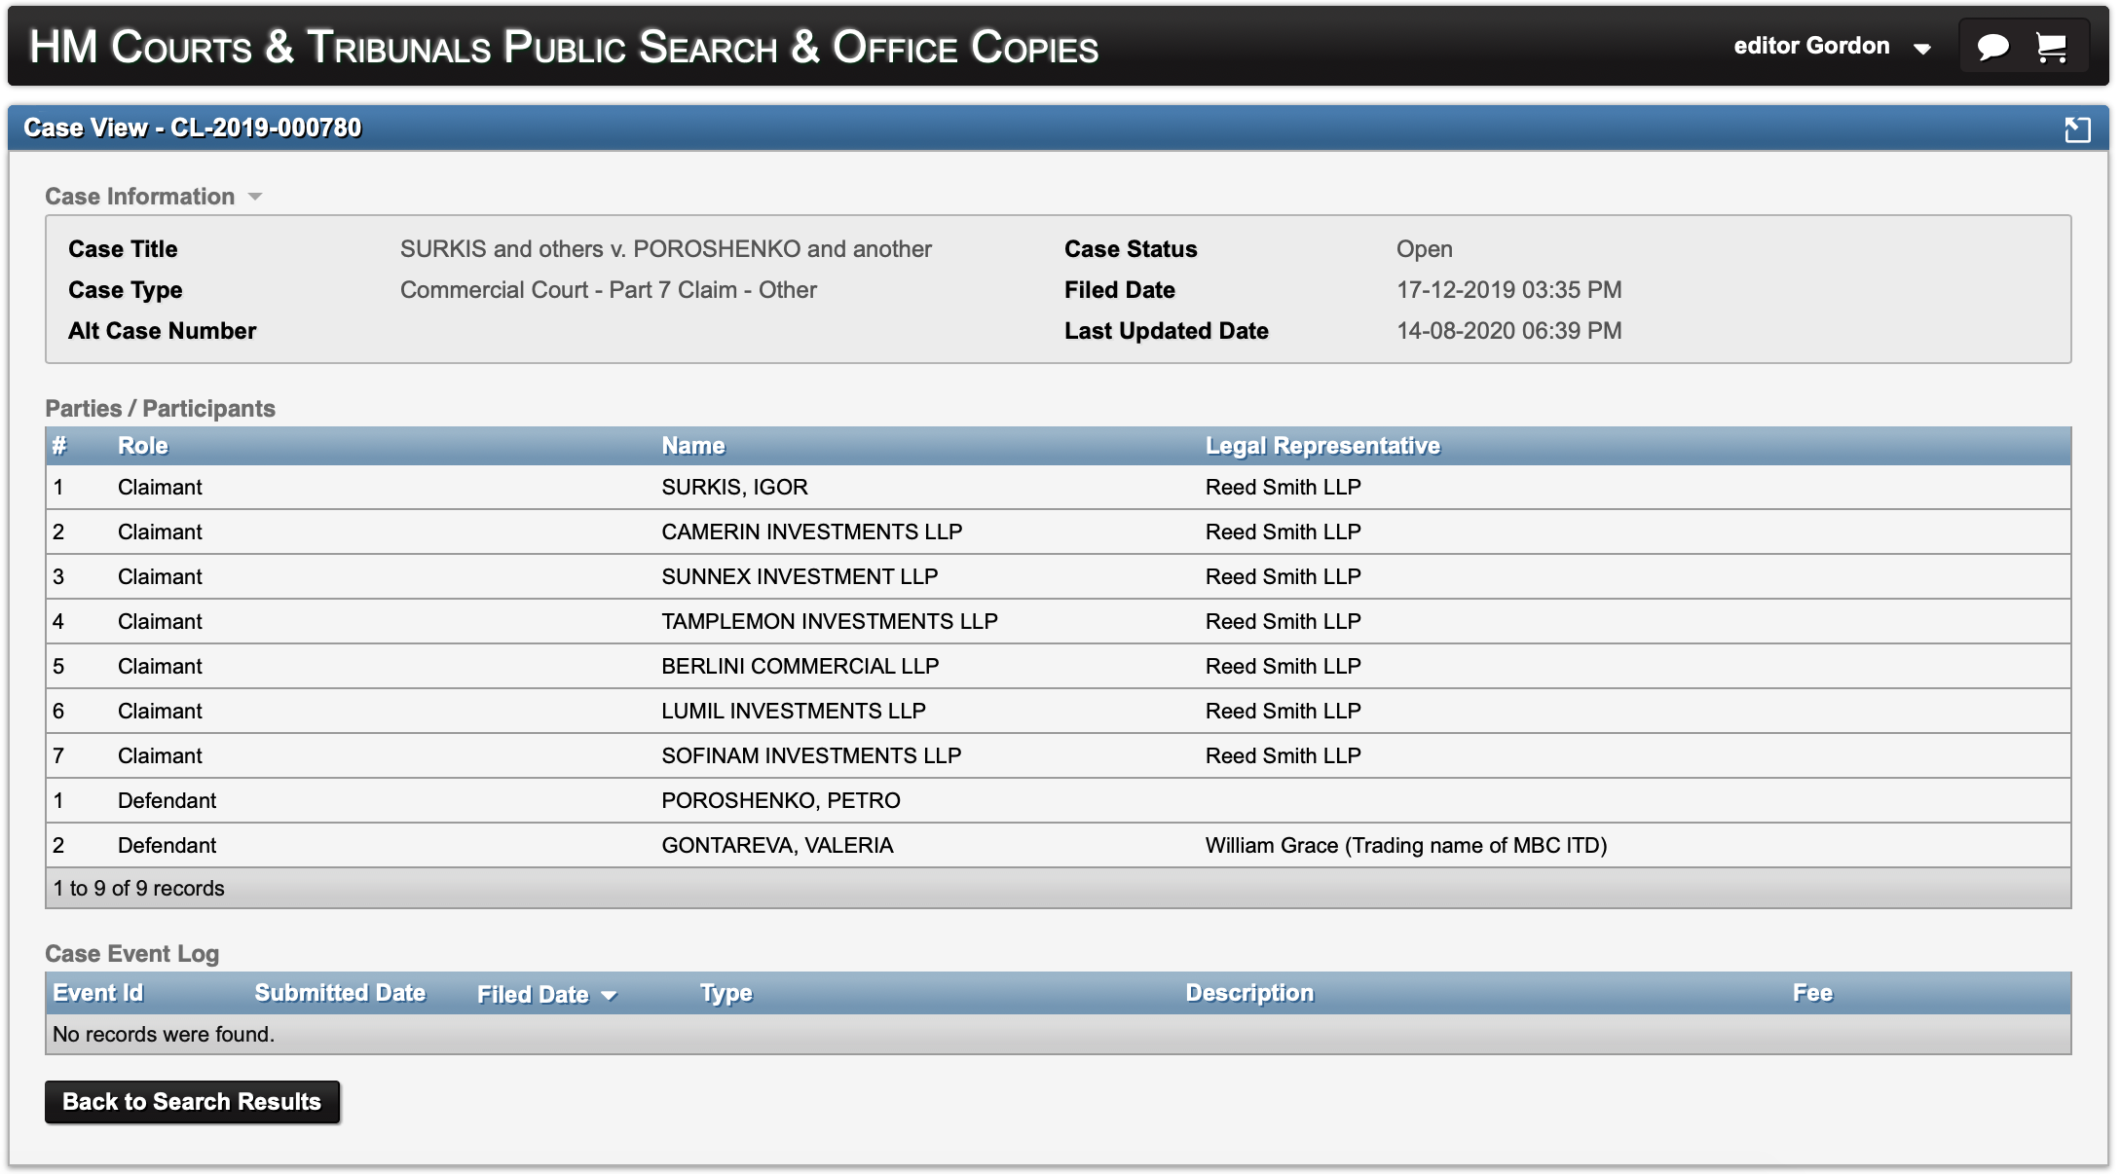The height and width of the screenshot is (1174, 2121).
Task: Select the BERLINI COMMERCIAL LLP row
Action: click(800, 666)
